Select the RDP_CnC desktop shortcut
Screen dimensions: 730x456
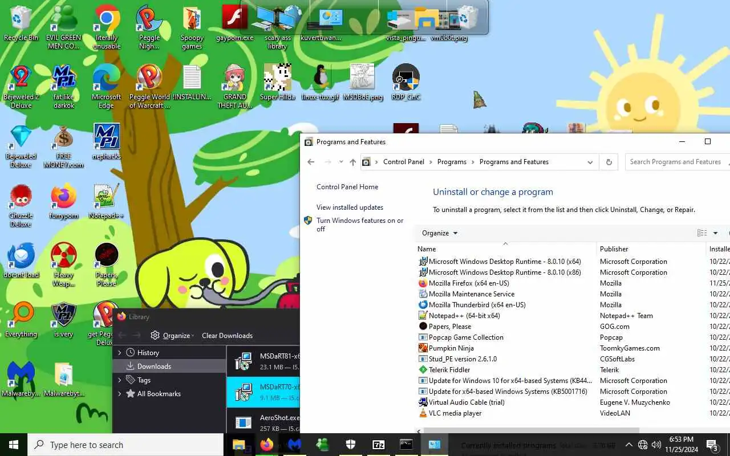pos(406,83)
